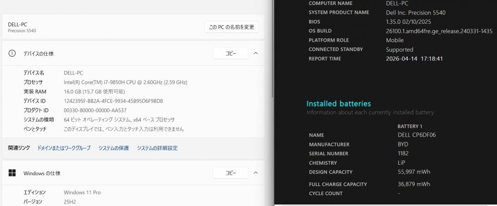Click the Installed batteries heading
The height and width of the screenshot is (206, 497).
click(338, 103)
